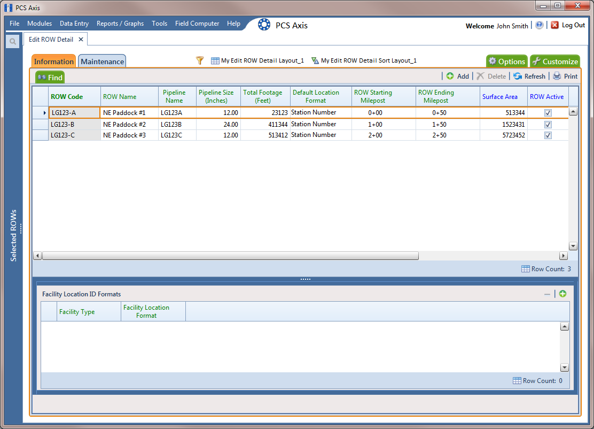Click Facility Location Format column header
This screenshot has width=594, height=429.
(153, 312)
